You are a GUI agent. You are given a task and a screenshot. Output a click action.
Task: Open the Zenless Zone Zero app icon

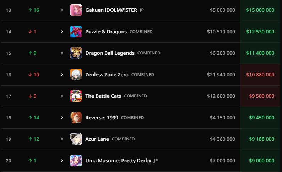point(76,75)
